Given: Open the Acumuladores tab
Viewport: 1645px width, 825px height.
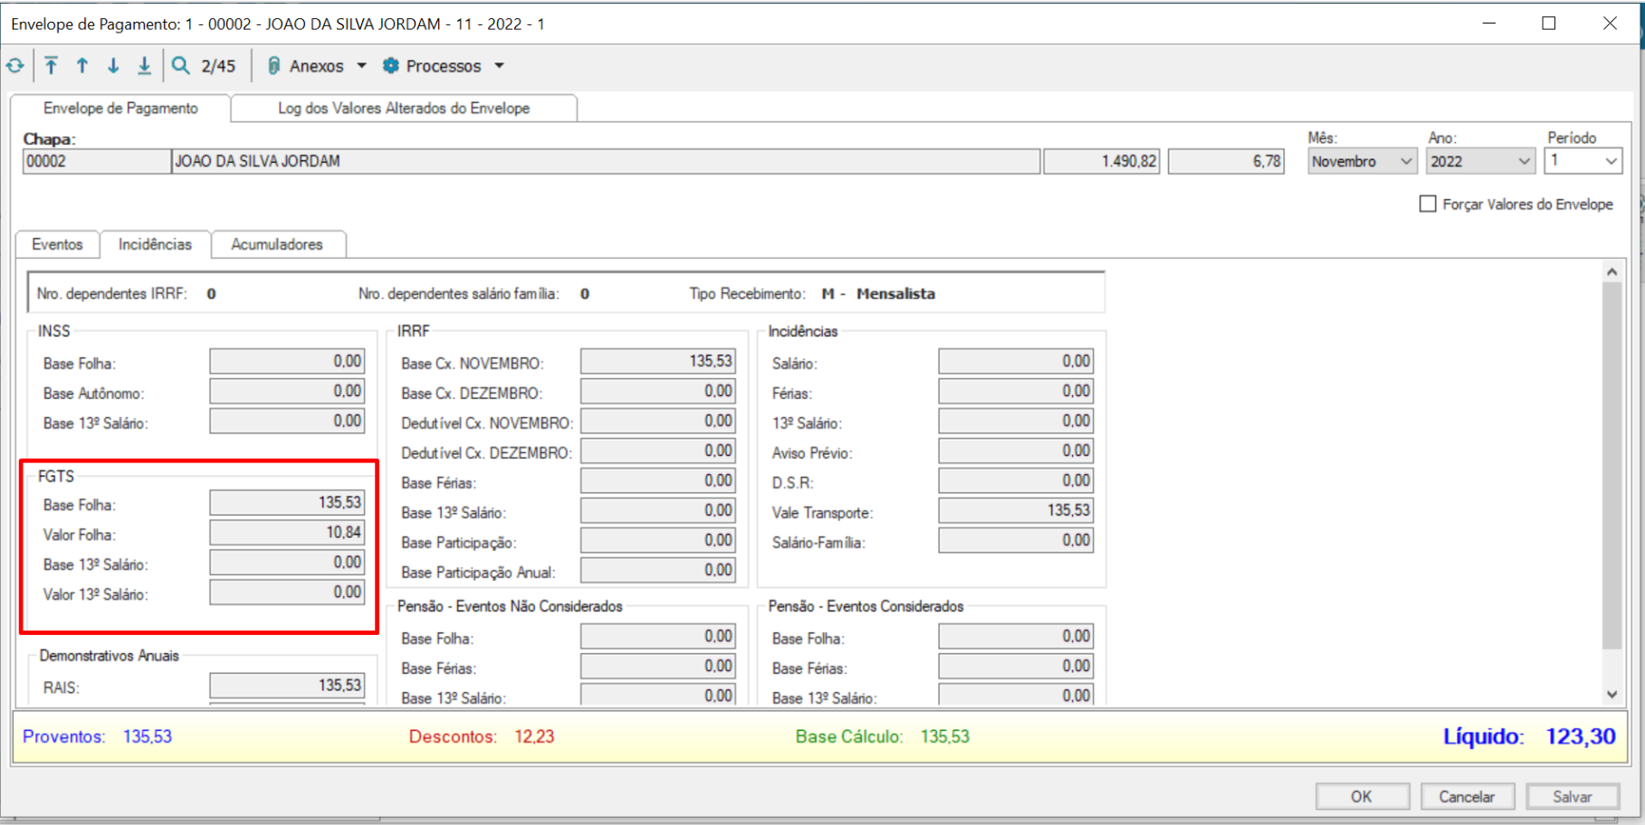Looking at the screenshot, I should (277, 245).
